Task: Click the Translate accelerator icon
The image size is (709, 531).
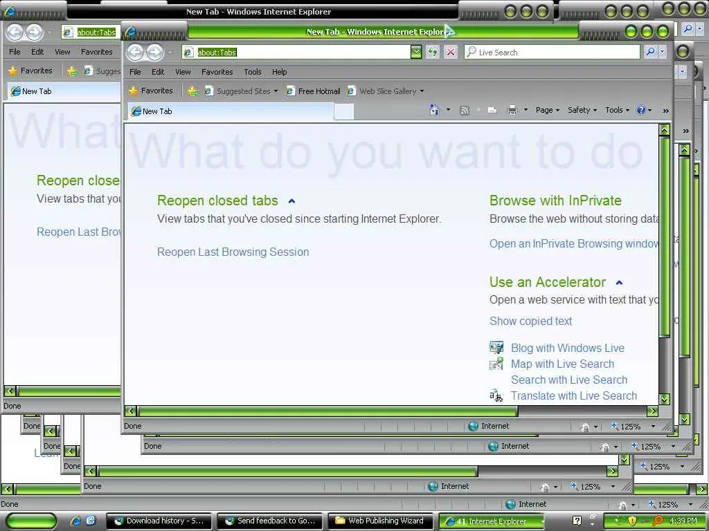Action: (496, 395)
